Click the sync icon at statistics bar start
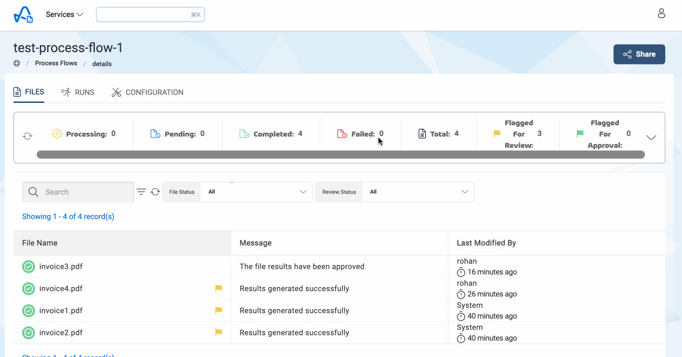 click(27, 137)
